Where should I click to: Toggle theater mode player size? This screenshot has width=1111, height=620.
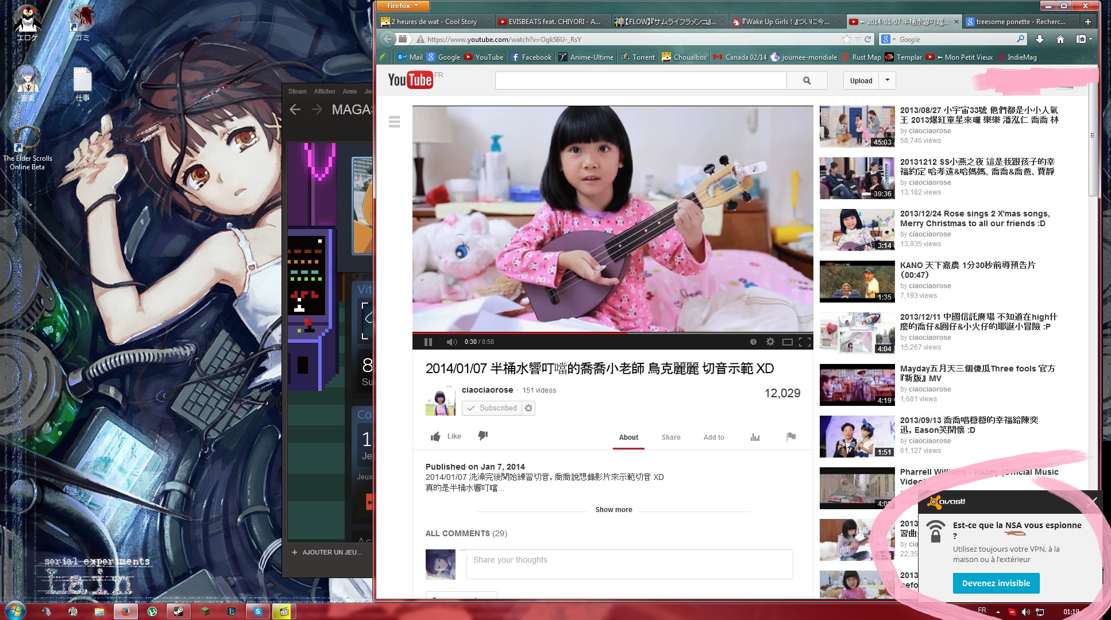point(788,342)
